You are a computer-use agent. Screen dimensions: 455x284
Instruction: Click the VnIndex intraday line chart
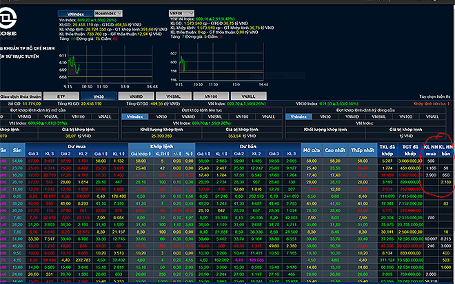point(109,67)
